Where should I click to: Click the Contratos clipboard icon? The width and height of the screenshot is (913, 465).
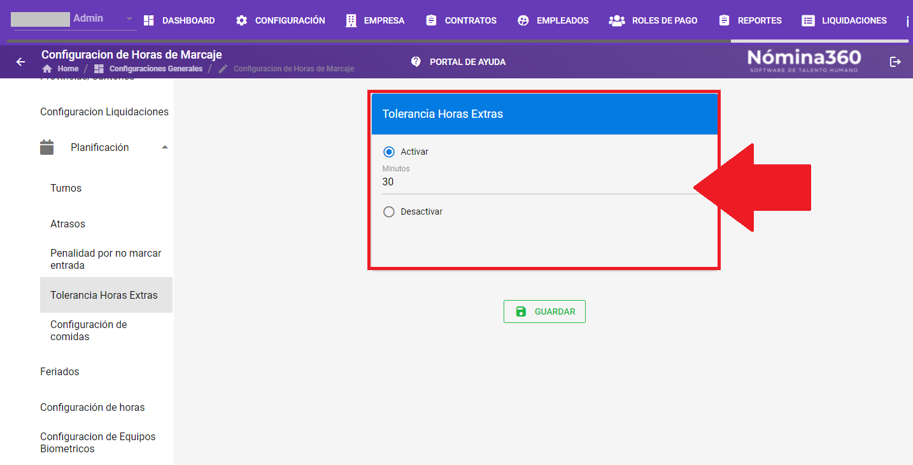[431, 20]
